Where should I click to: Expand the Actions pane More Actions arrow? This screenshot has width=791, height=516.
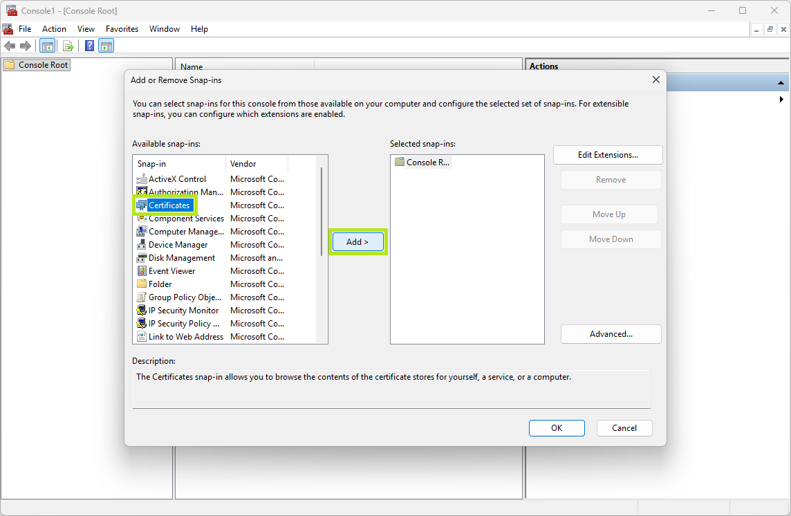[x=781, y=99]
